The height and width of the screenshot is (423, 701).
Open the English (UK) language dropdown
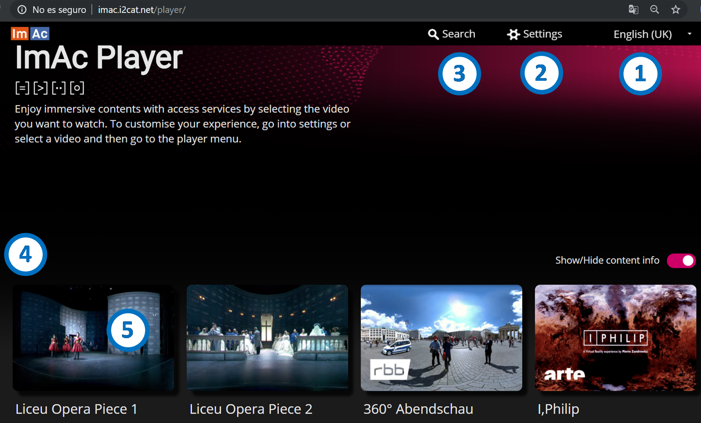(x=643, y=34)
